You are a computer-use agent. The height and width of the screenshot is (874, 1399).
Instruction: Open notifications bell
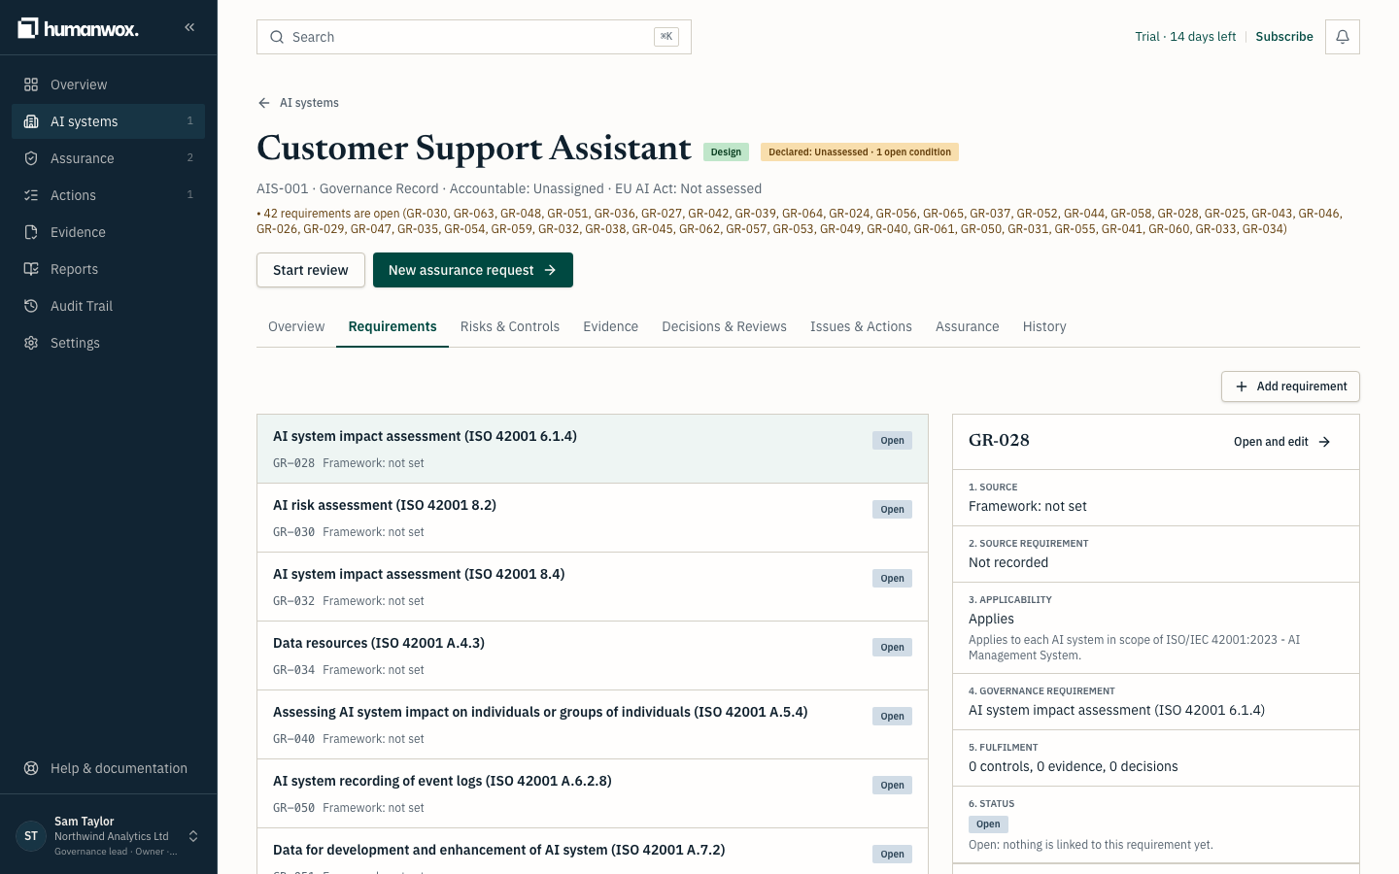click(x=1343, y=37)
